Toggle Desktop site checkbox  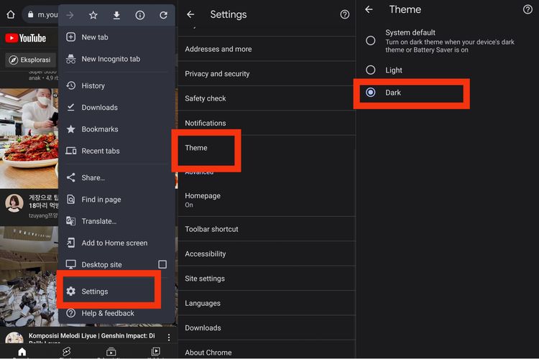162,264
